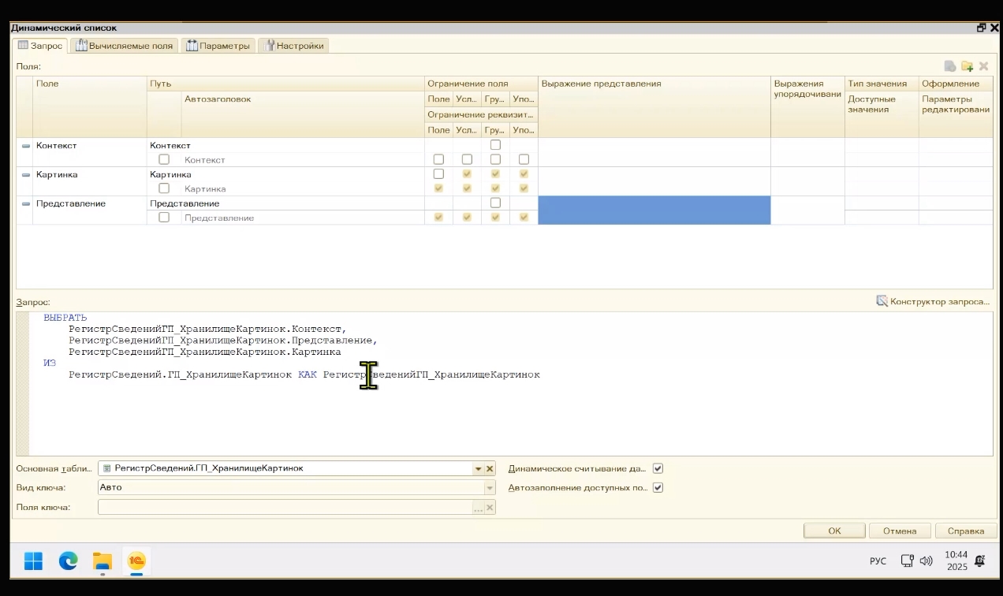Clear the Основная таблица field with X
This screenshot has height=596, width=1003.
click(490, 468)
